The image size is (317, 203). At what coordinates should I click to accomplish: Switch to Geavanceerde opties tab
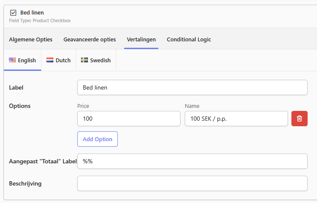(x=90, y=39)
